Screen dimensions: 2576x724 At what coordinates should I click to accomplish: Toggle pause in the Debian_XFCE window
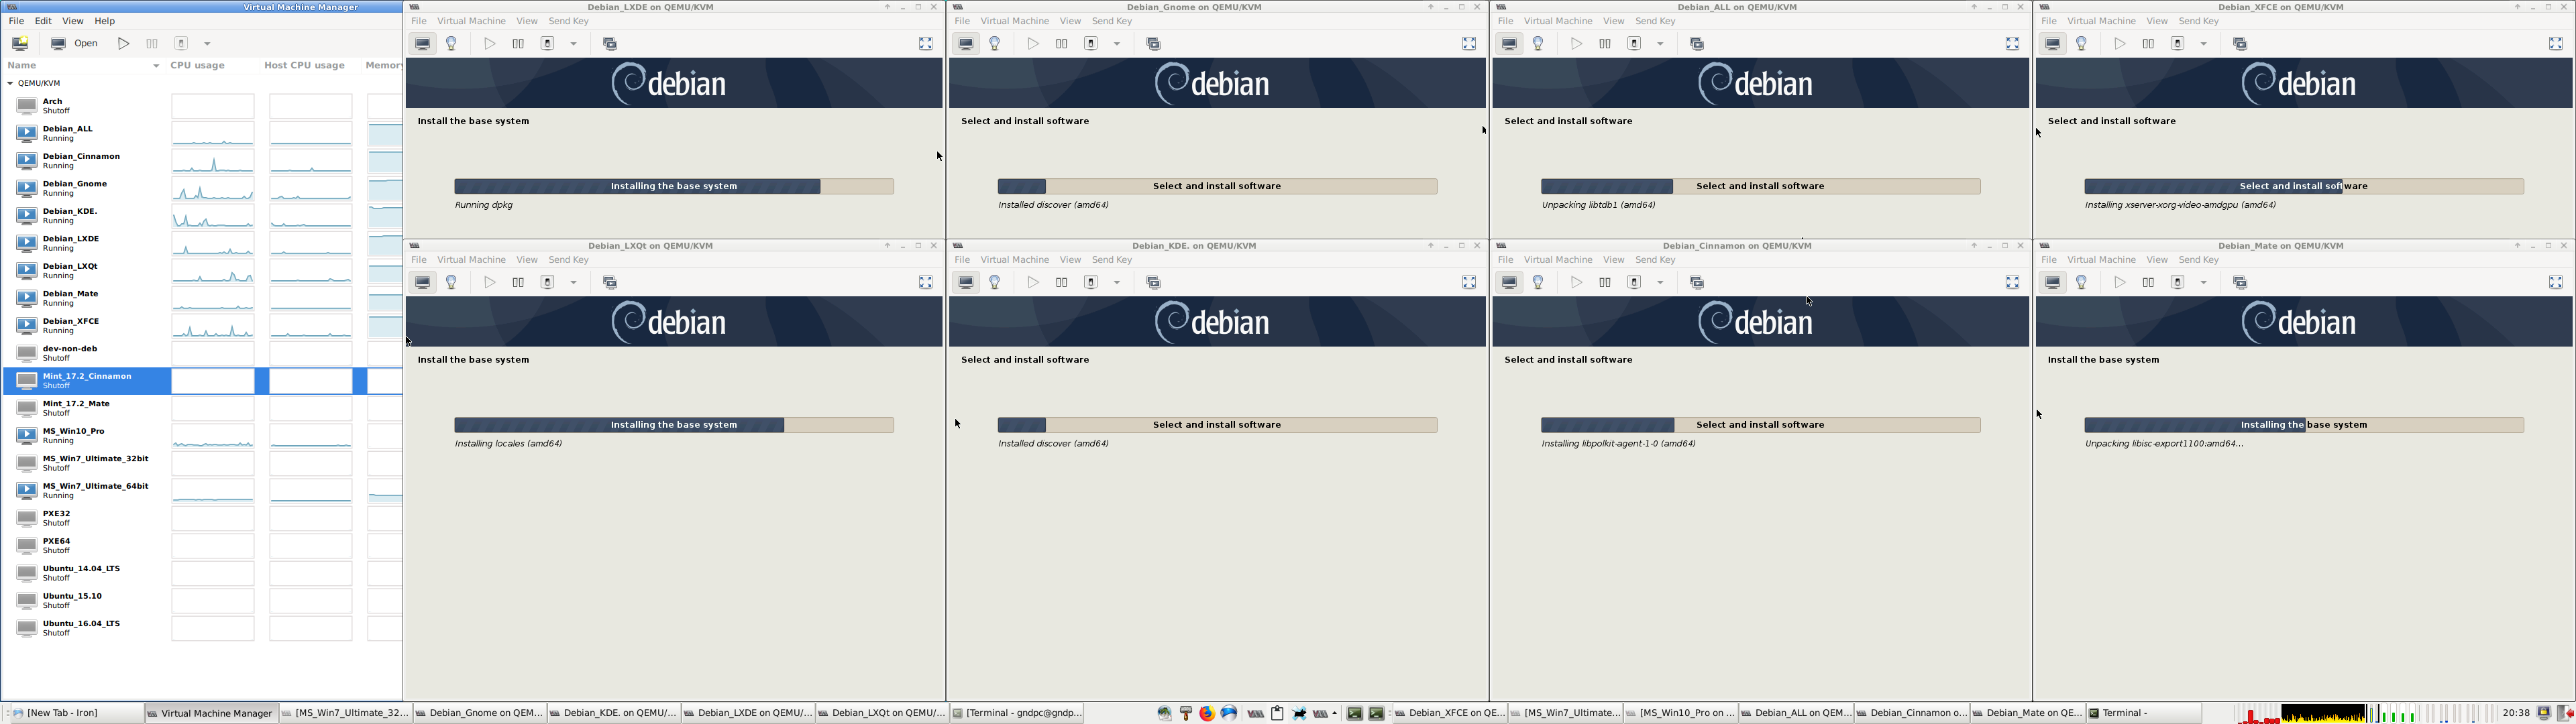2149,43
